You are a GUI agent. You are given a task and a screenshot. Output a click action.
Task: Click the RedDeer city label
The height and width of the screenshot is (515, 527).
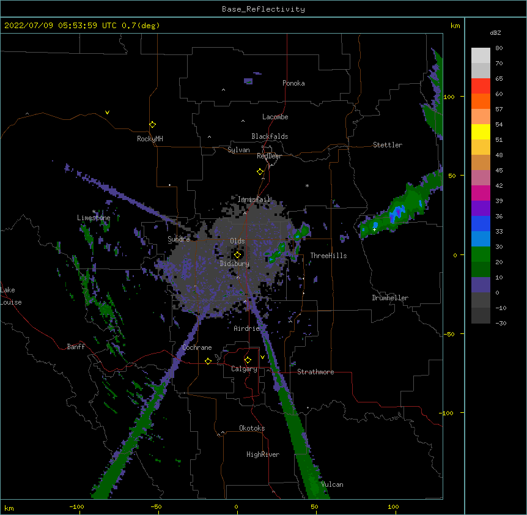tap(269, 156)
